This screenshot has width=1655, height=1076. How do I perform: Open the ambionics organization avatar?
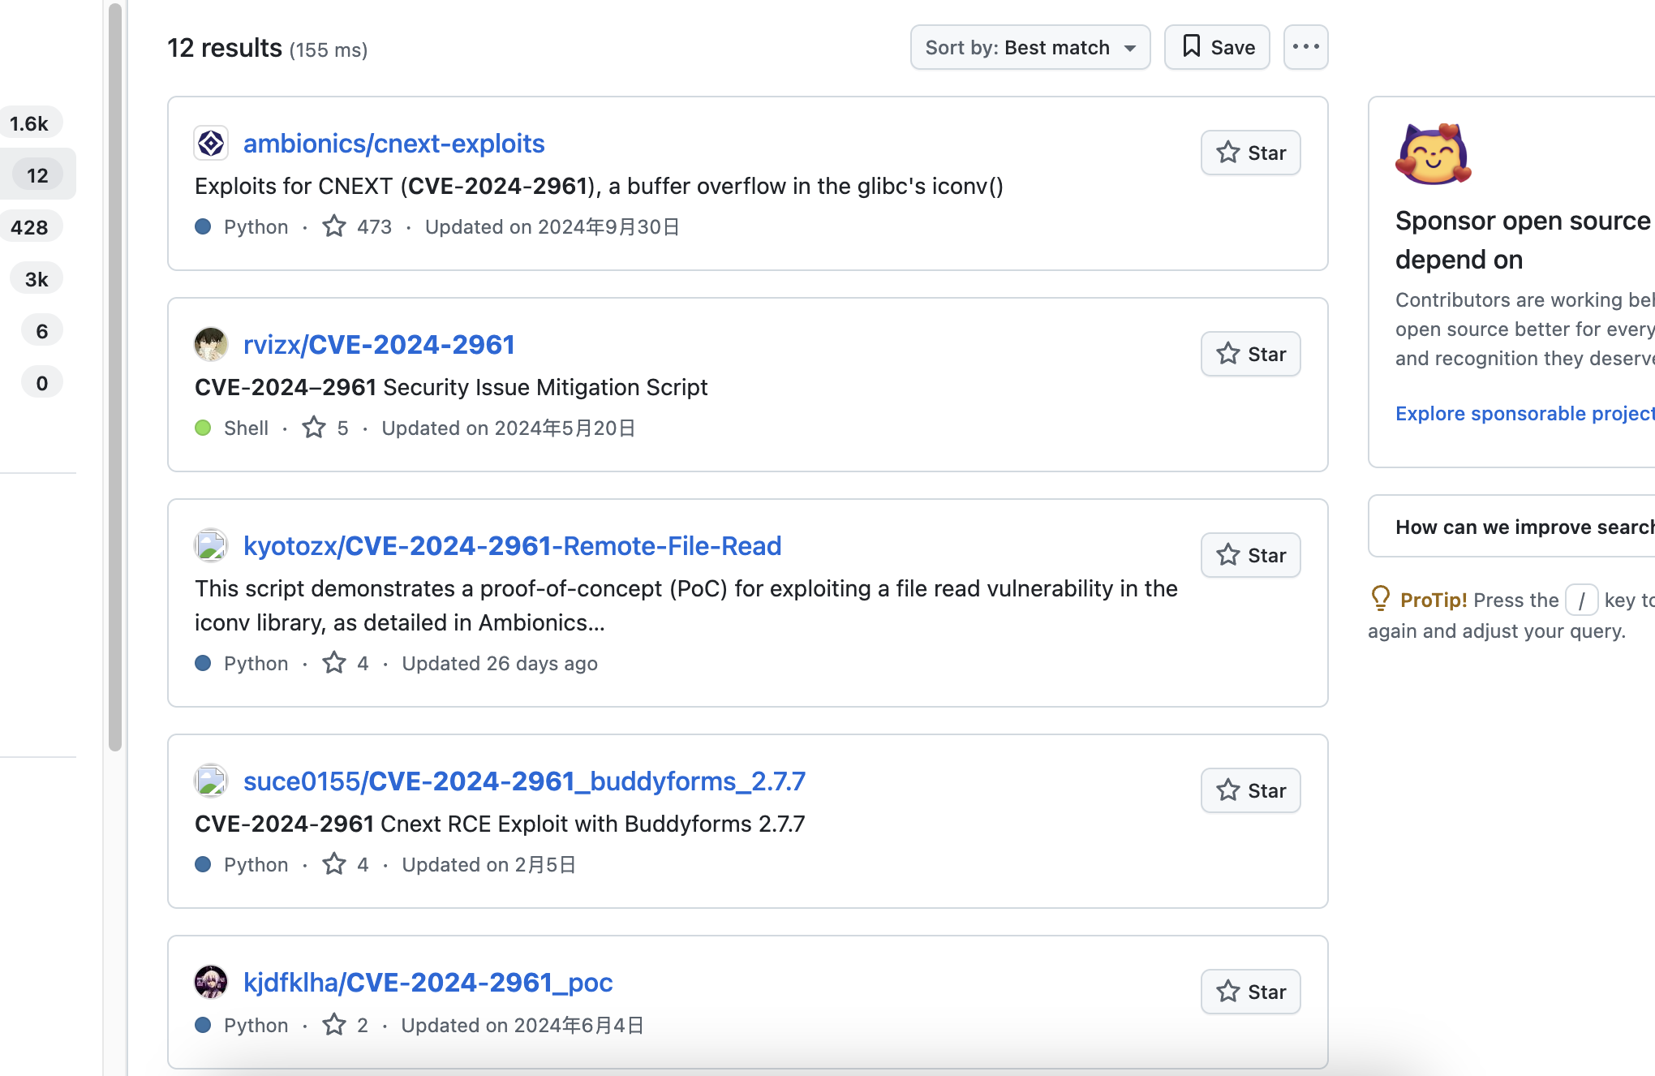(211, 144)
